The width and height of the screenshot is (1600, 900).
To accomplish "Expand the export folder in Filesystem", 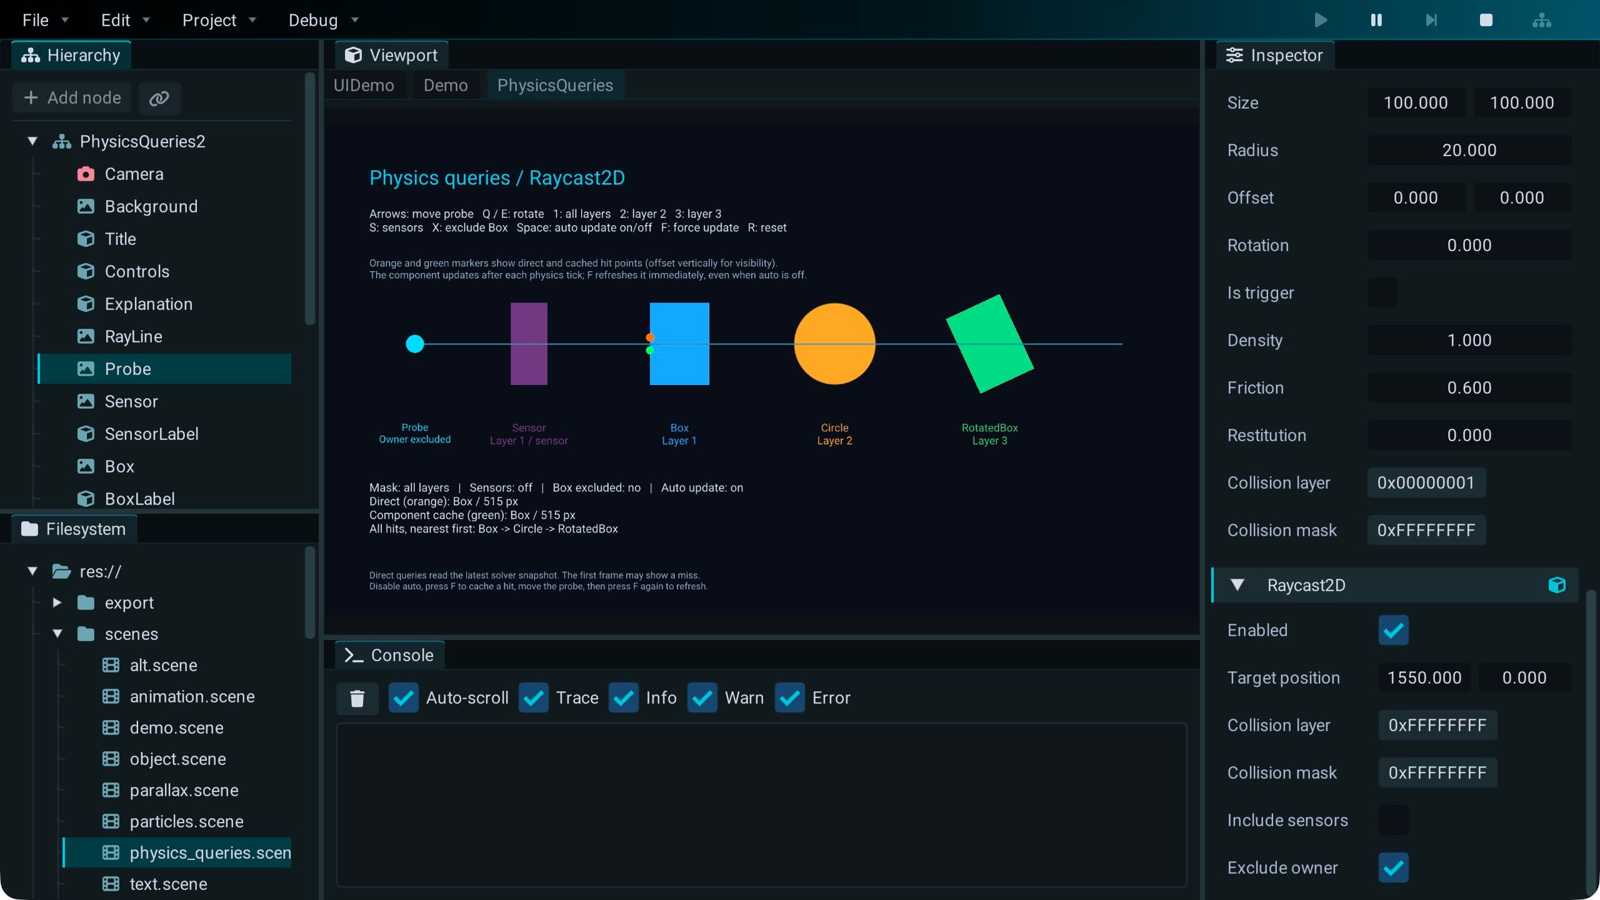I will 57,602.
